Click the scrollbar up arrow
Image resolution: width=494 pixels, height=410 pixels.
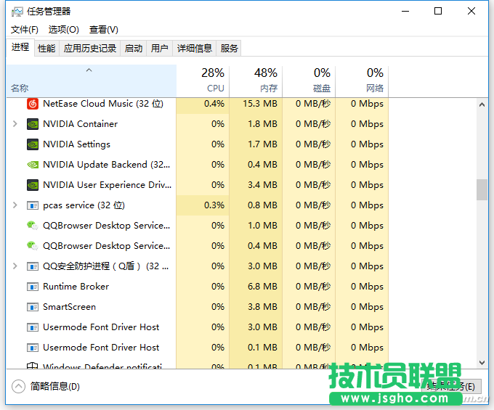point(482,104)
